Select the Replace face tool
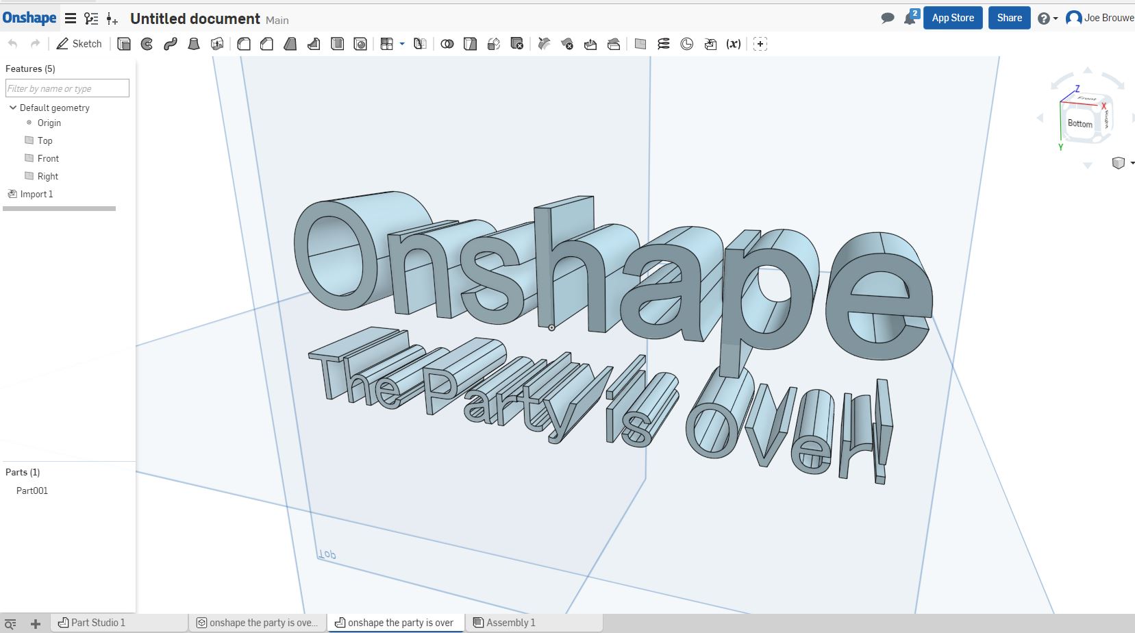1135x633 pixels. coord(614,44)
